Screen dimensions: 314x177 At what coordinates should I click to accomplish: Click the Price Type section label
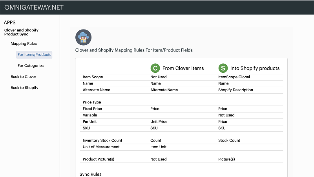click(92, 102)
